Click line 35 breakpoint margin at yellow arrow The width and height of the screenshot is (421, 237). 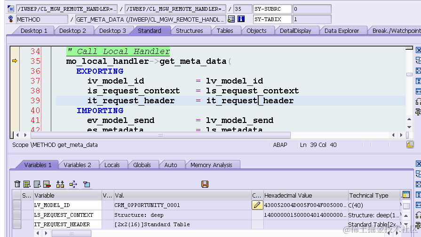tap(15, 61)
